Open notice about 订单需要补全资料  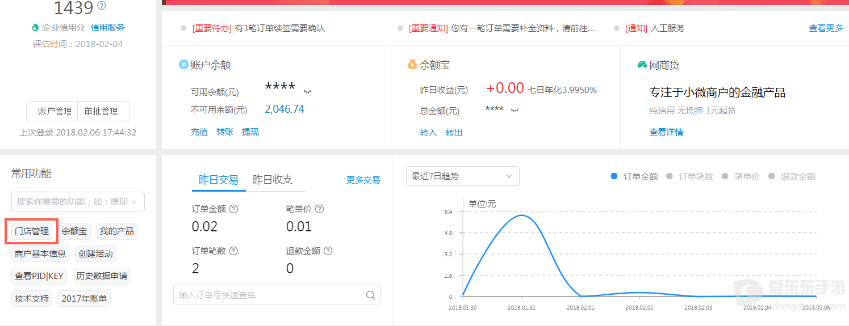pyautogui.click(x=501, y=28)
